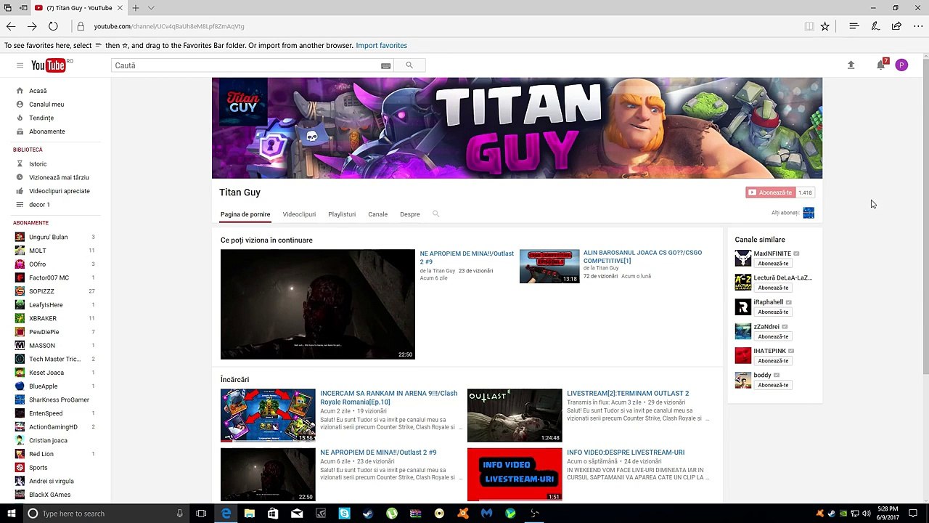Screen dimensions: 929x523
Task: Click the browser forward arrow
Action: point(32,26)
